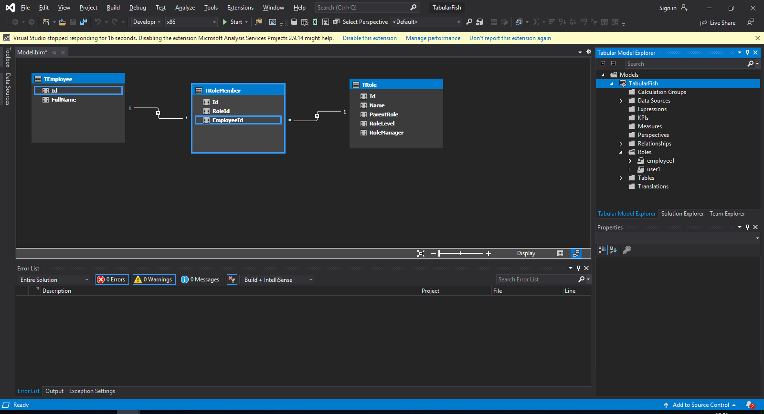Screen dimensions: 764x414
Task: Open the Entire Solution scope dropdown
Action: pos(54,279)
